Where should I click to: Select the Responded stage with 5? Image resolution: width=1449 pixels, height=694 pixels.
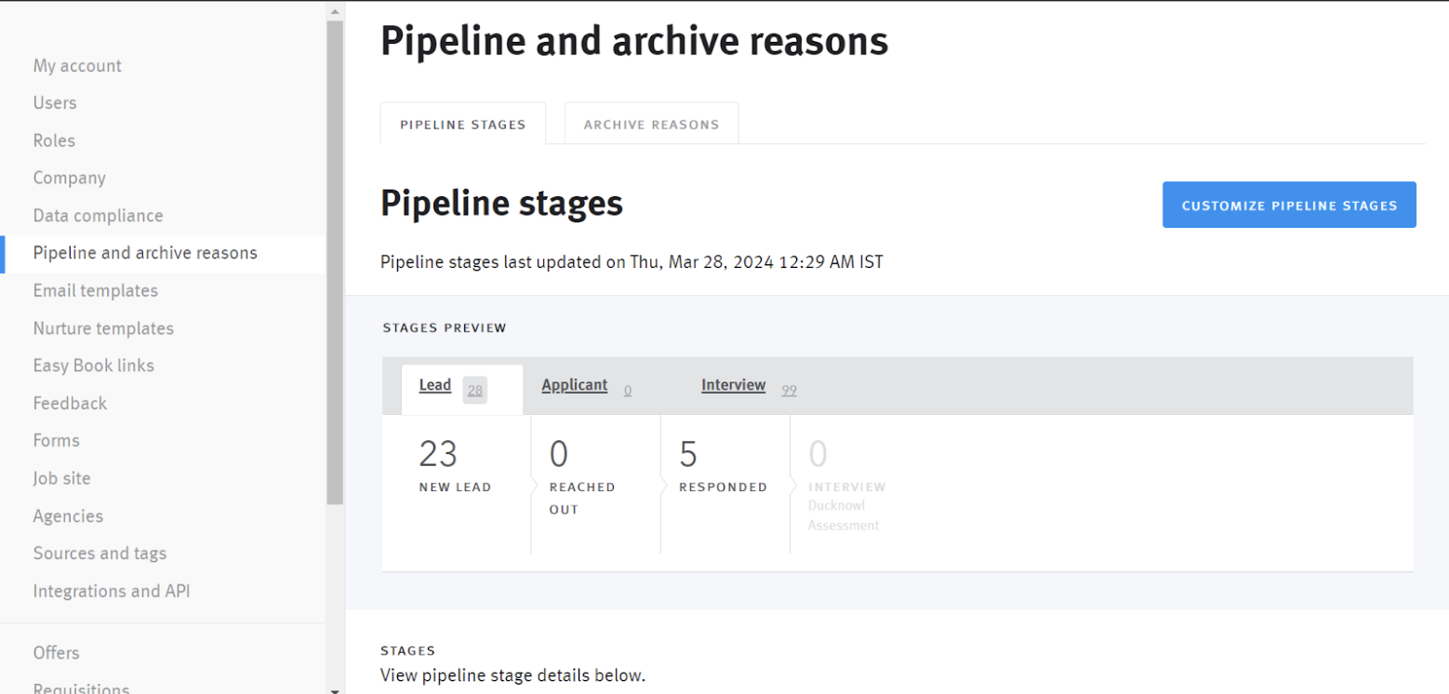tap(688, 455)
